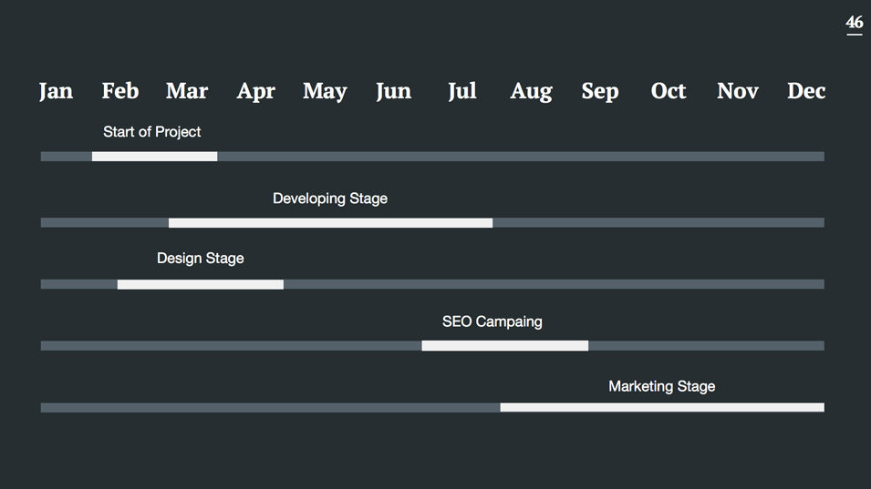Select the white SEO Campaing bar
Image resolution: width=871 pixels, height=489 pixels.
(x=505, y=346)
